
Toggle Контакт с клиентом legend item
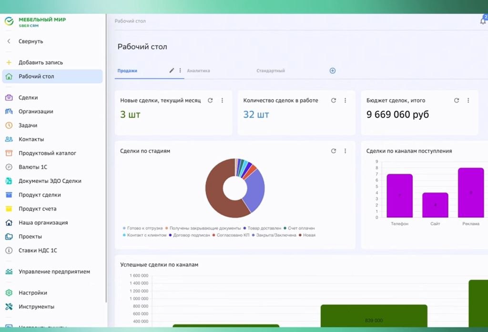145,235
